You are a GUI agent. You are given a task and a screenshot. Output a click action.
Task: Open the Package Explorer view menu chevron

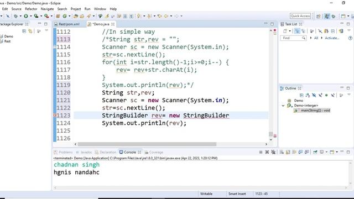[46, 30]
